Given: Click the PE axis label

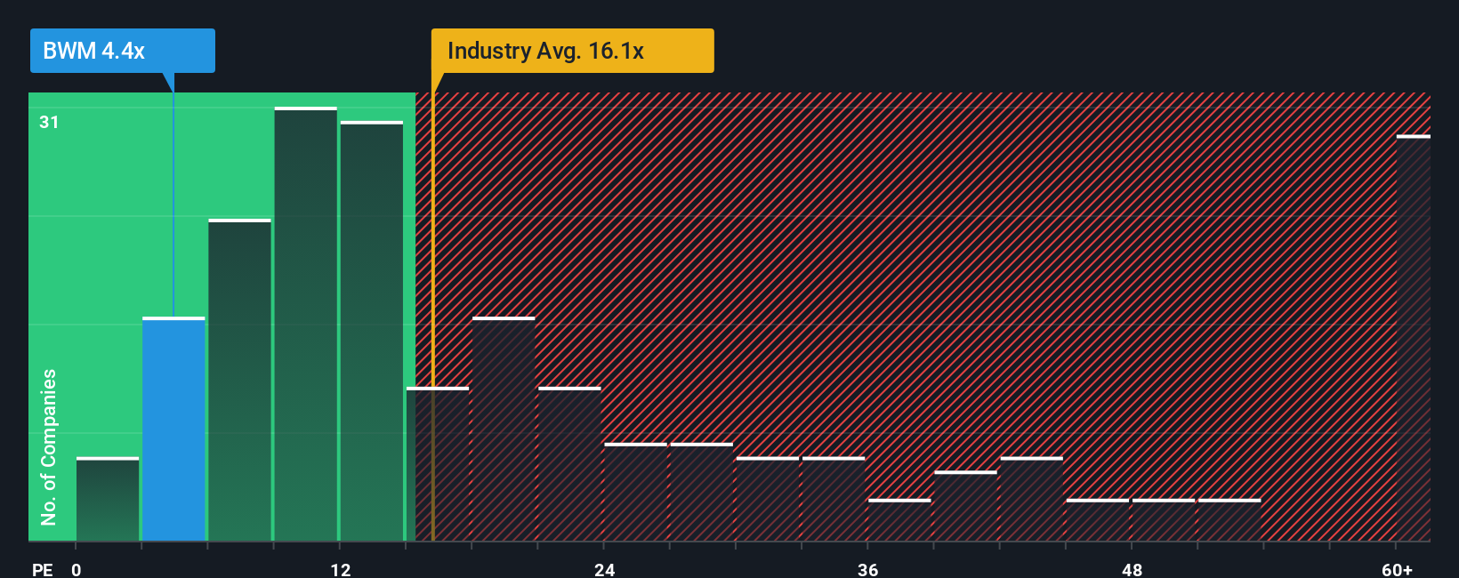Looking at the screenshot, I should 43,569.
